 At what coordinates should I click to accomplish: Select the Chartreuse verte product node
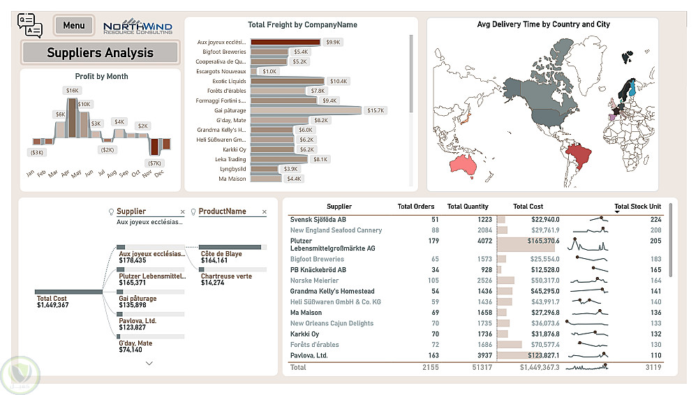(232, 276)
